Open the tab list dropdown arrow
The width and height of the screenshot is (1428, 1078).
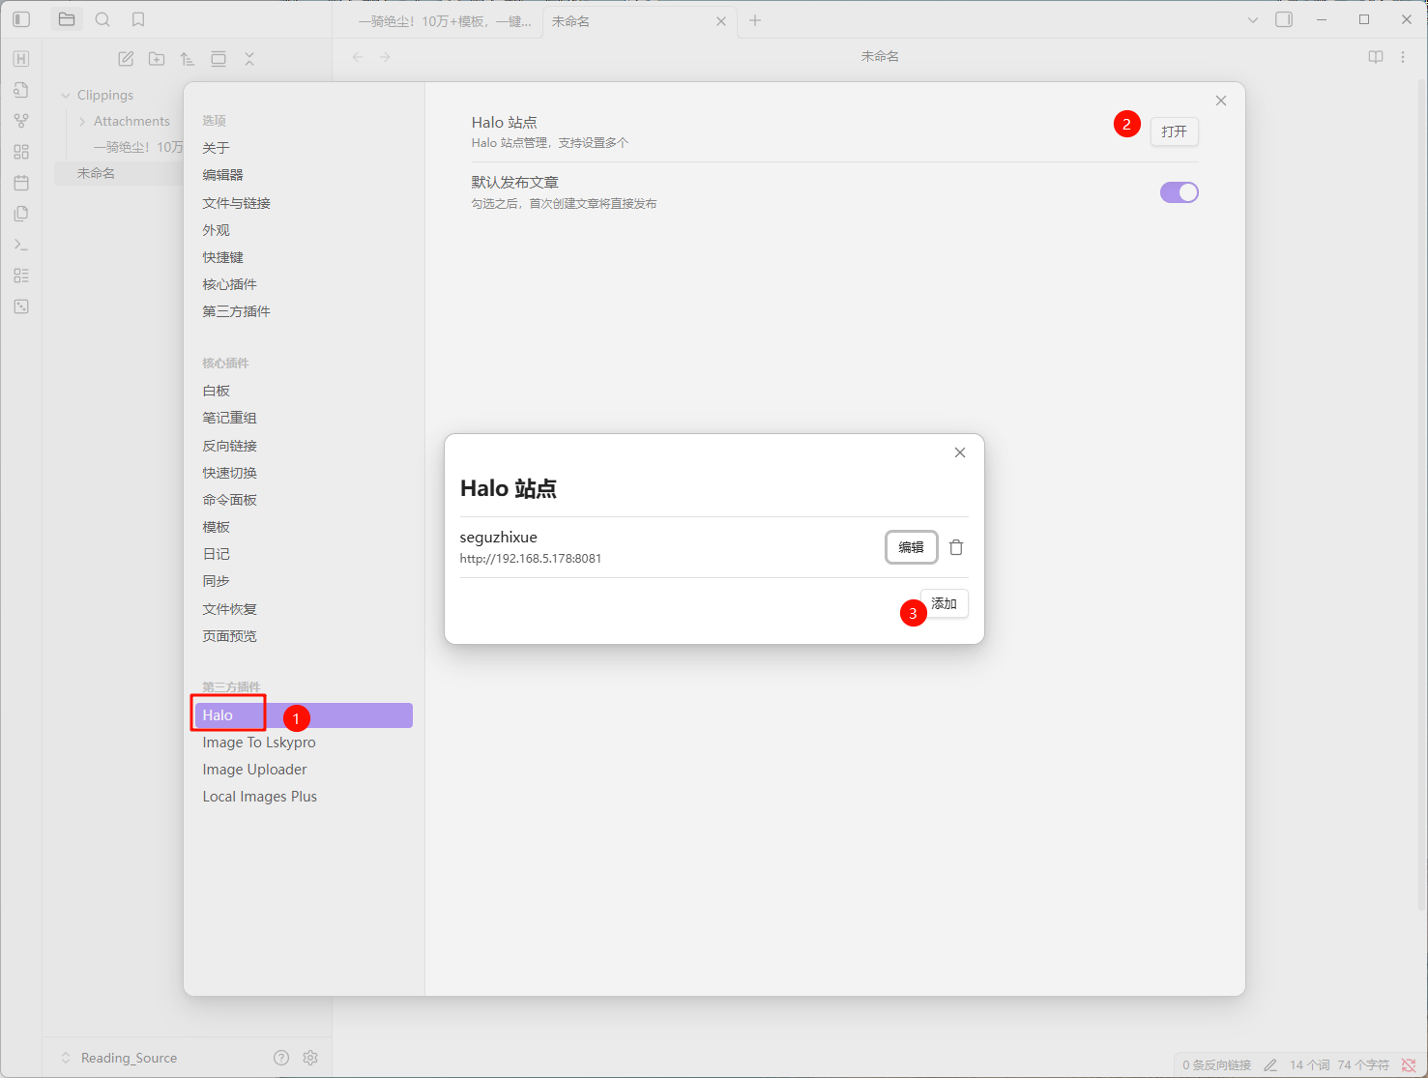(1253, 20)
